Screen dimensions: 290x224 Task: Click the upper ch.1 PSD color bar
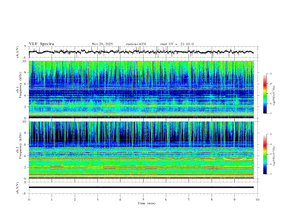pyautogui.click(x=265, y=93)
